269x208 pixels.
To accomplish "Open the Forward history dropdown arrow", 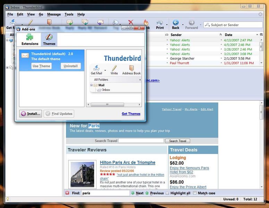I will [200, 25].
